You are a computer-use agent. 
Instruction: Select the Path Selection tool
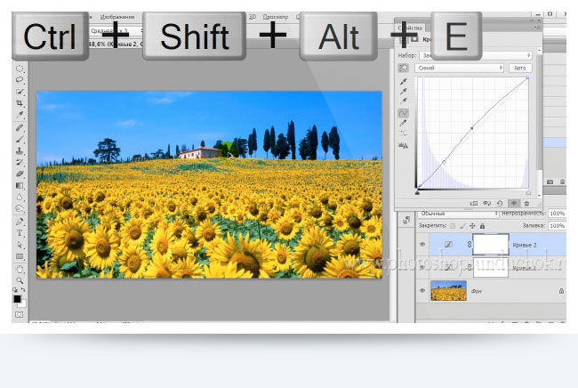pyautogui.click(x=20, y=245)
